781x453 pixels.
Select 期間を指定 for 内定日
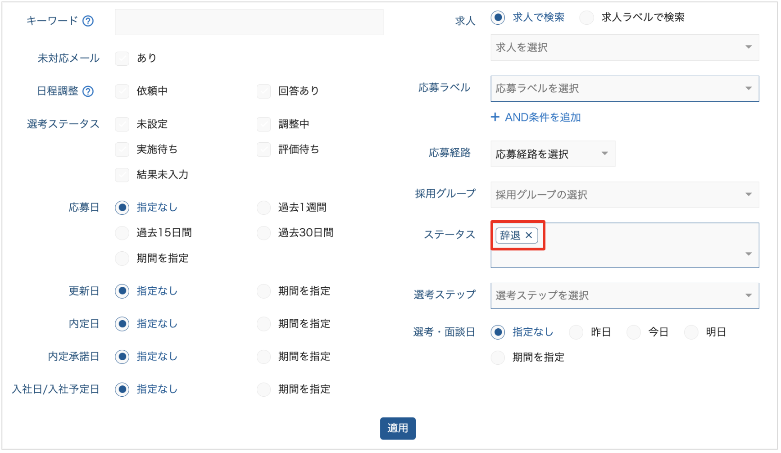point(263,324)
